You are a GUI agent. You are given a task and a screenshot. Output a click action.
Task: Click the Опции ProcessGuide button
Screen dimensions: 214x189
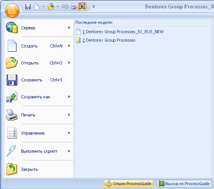pyautogui.click(x=129, y=184)
